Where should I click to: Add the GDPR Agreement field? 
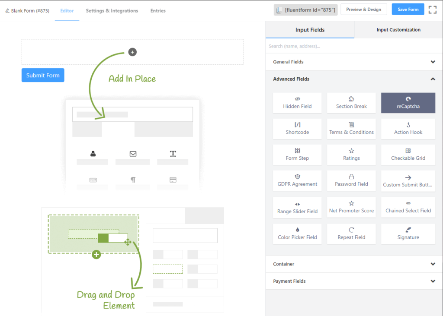pos(297,180)
